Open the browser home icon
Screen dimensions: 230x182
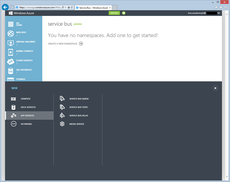coord(216,7)
